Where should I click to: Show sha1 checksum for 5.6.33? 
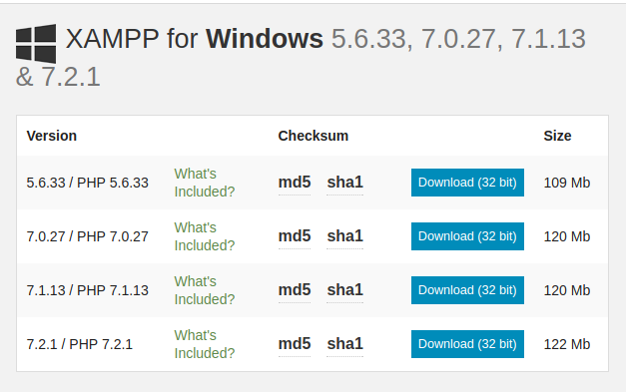click(x=344, y=183)
